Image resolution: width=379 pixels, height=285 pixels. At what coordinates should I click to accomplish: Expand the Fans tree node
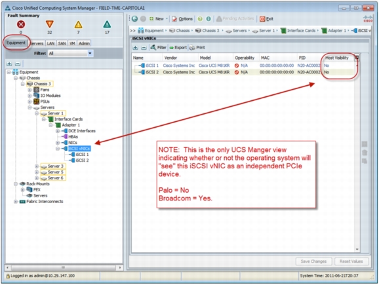coord(30,90)
